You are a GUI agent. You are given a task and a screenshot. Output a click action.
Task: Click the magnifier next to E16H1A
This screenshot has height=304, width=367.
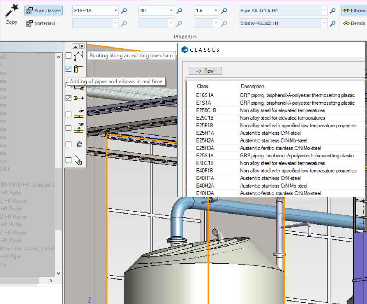coord(124,11)
